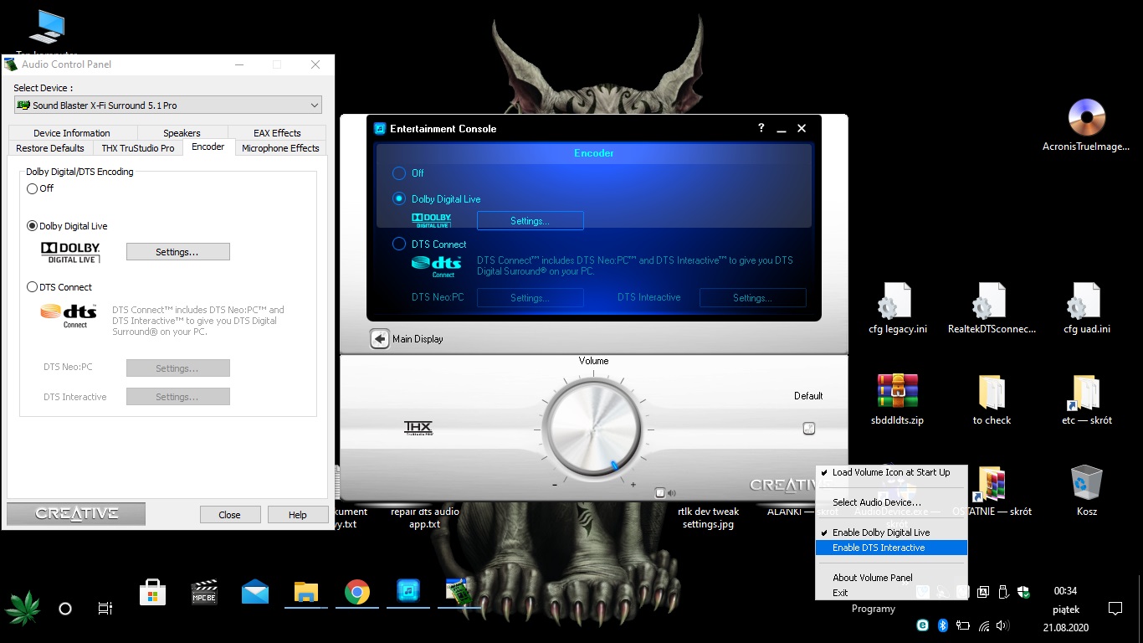Screen dimensions: 1143x643
Task: Open Cortana search circle on taskbar
Action: (x=65, y=609)
